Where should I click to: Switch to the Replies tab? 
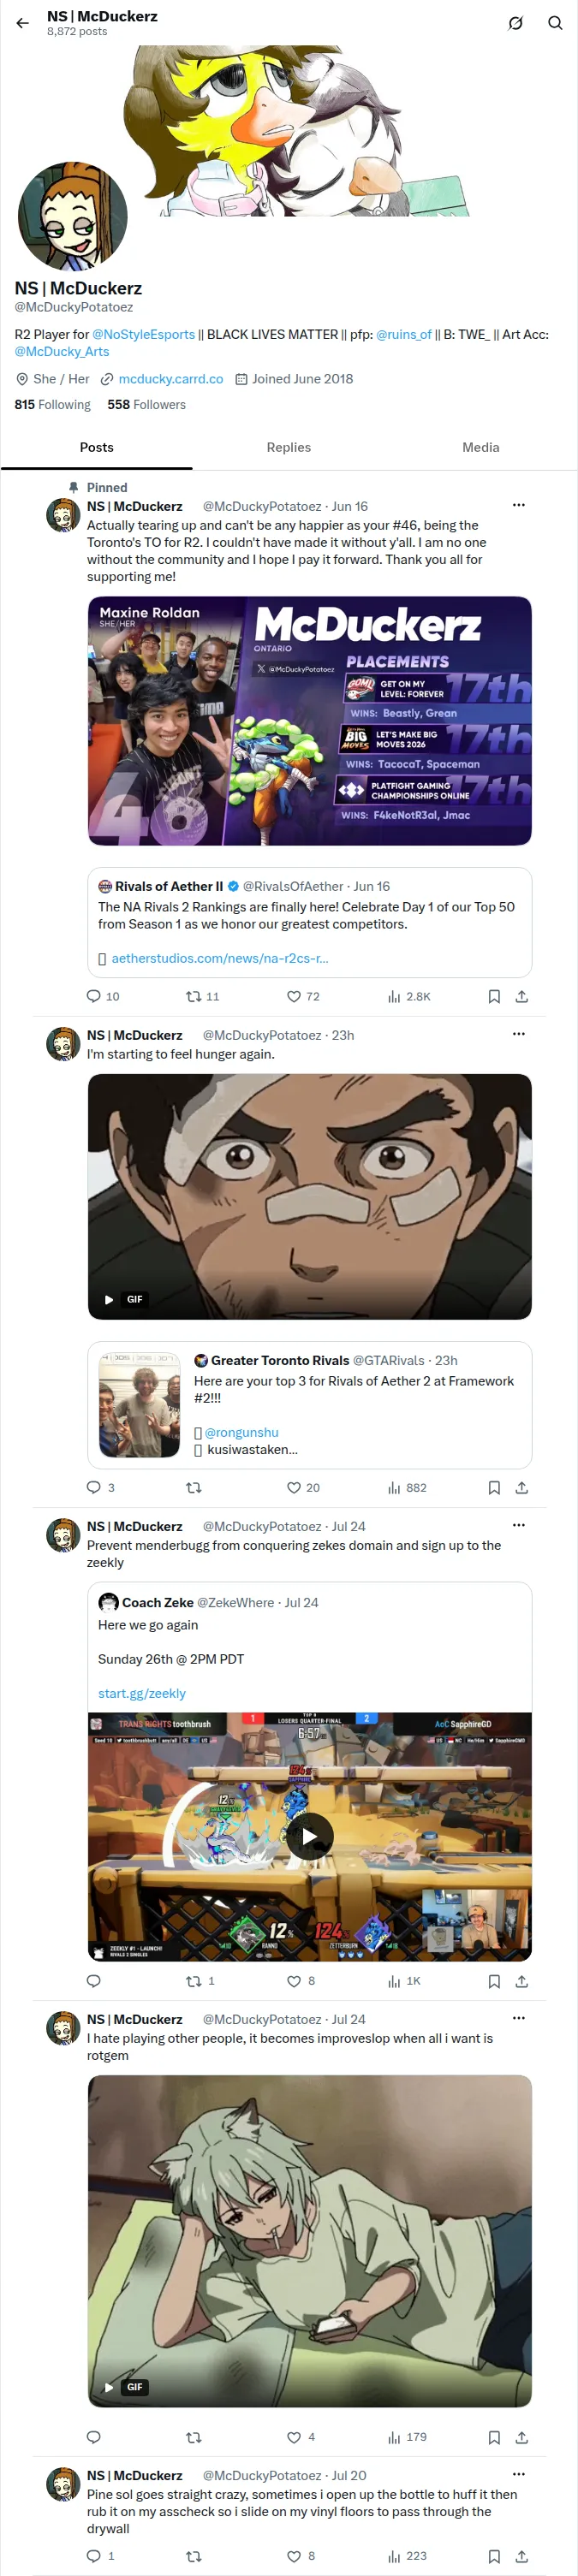tap(289, 447)
